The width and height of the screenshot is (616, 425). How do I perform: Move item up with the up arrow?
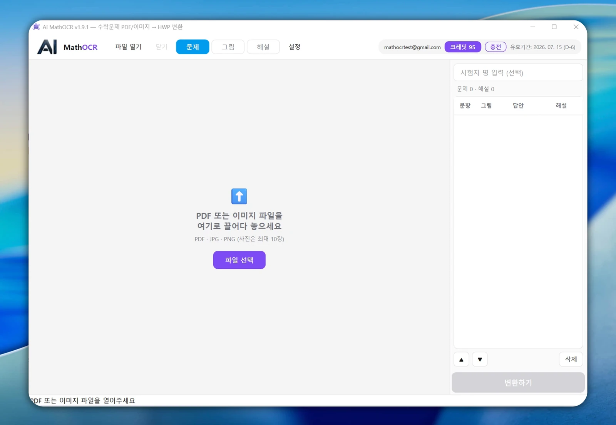click(x=461, y=360)
